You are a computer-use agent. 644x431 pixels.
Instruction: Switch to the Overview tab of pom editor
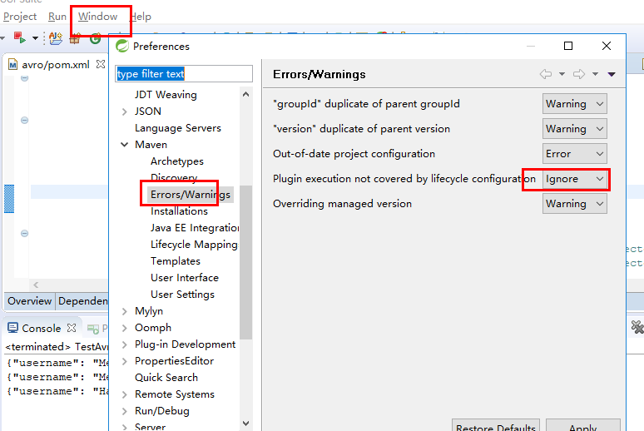coord(29,301)
